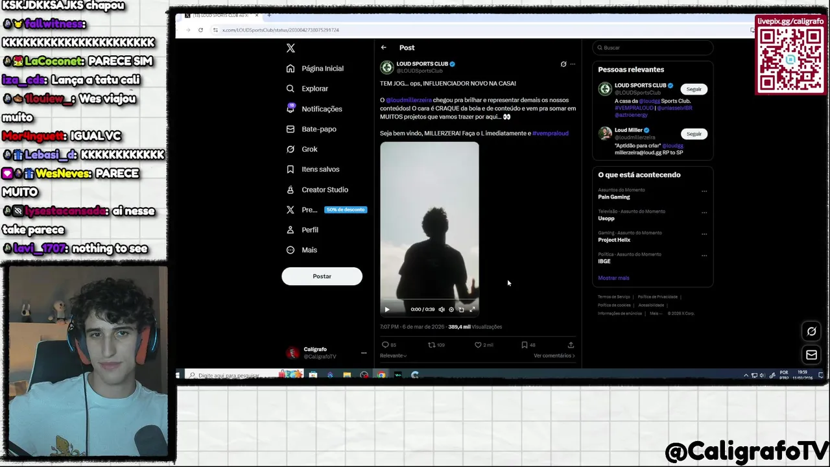Open the taskbar clock showing 19:59

[803, 375]
